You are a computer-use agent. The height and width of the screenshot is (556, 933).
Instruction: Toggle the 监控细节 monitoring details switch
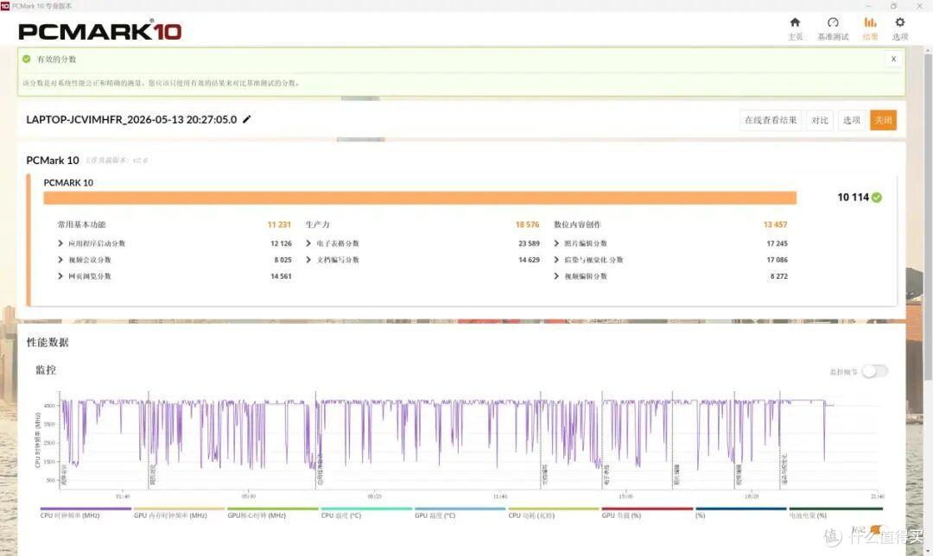click(874, 371)
